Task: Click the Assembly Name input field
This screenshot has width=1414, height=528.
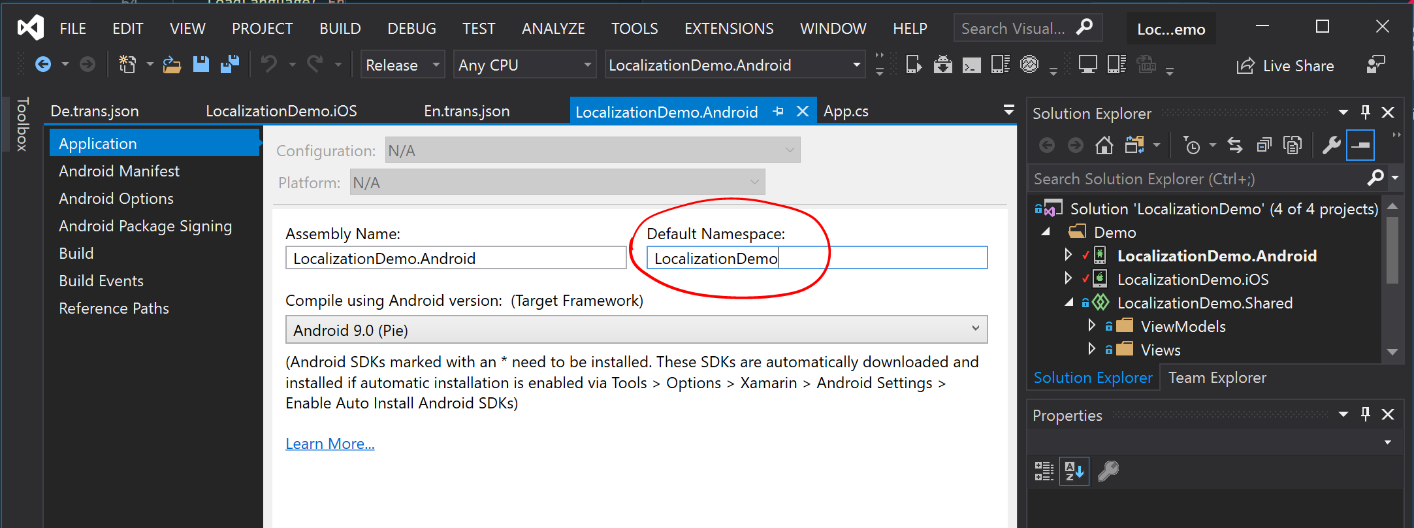Action: coord(456,257)
